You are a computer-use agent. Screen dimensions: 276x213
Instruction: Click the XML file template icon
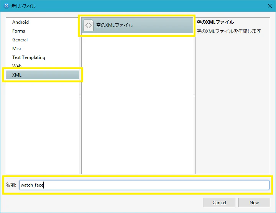pyautogui.click(x=89, y=25)
